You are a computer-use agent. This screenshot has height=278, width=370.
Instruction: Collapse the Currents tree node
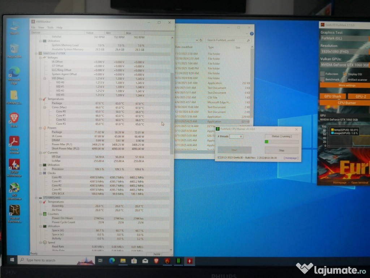click(40, 153)
